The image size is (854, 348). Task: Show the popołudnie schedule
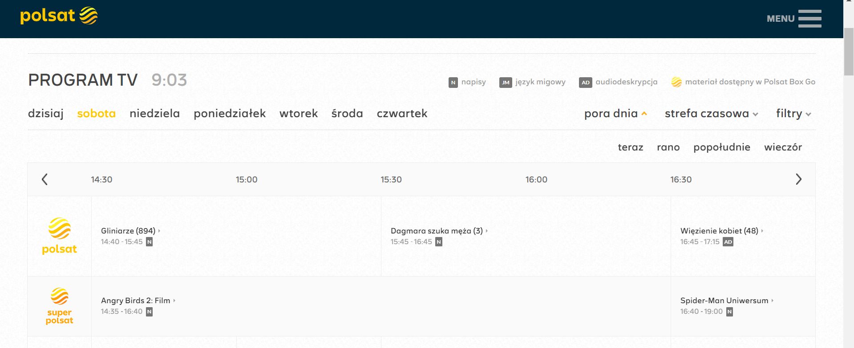(x=722, y=147)
